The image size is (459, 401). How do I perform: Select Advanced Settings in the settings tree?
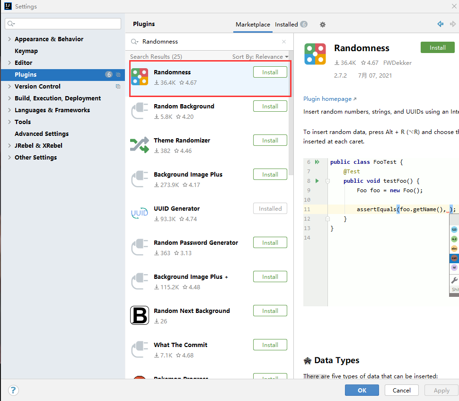pos(42,134)
